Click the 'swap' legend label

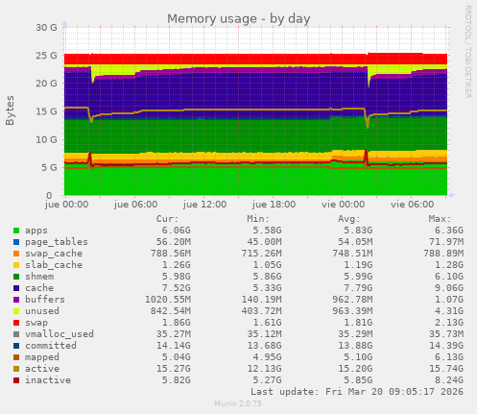36,323
